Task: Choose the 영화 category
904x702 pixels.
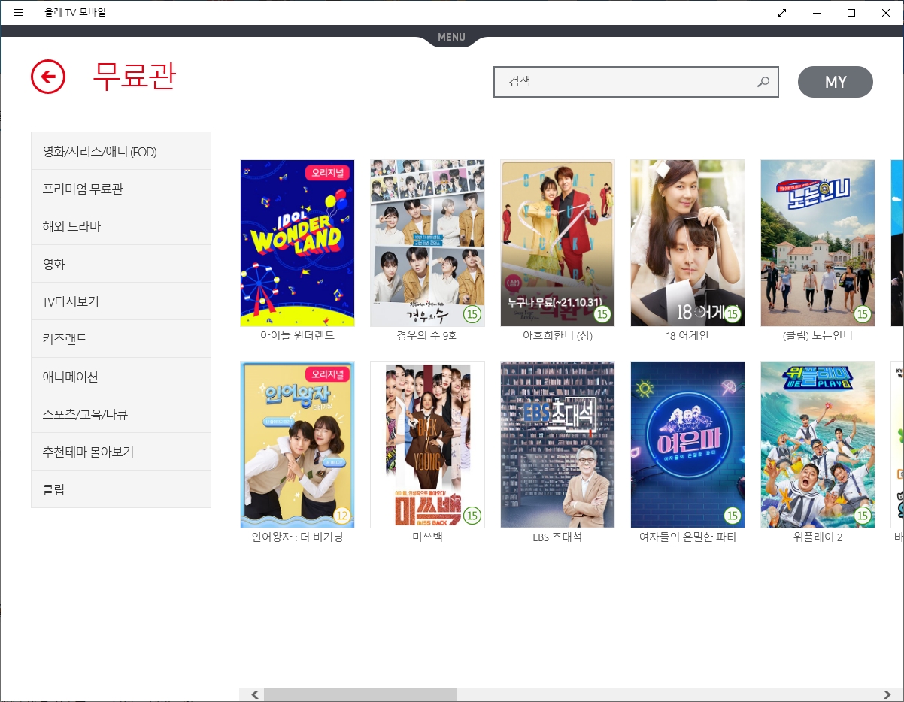Action: (121, 264)
